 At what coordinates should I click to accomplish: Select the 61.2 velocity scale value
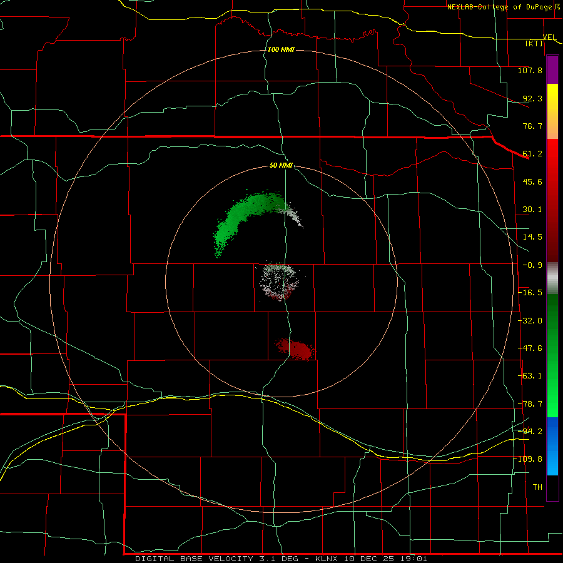pos(532,154)
